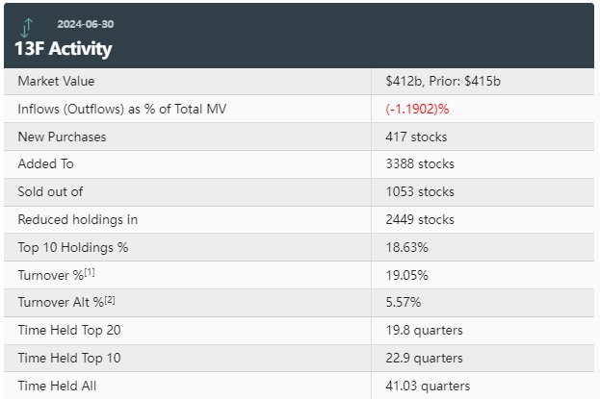The height and width of the screenshot is (399, 600).
Task: Select the Reduced holdings in label
Action: tap(77, 220)
